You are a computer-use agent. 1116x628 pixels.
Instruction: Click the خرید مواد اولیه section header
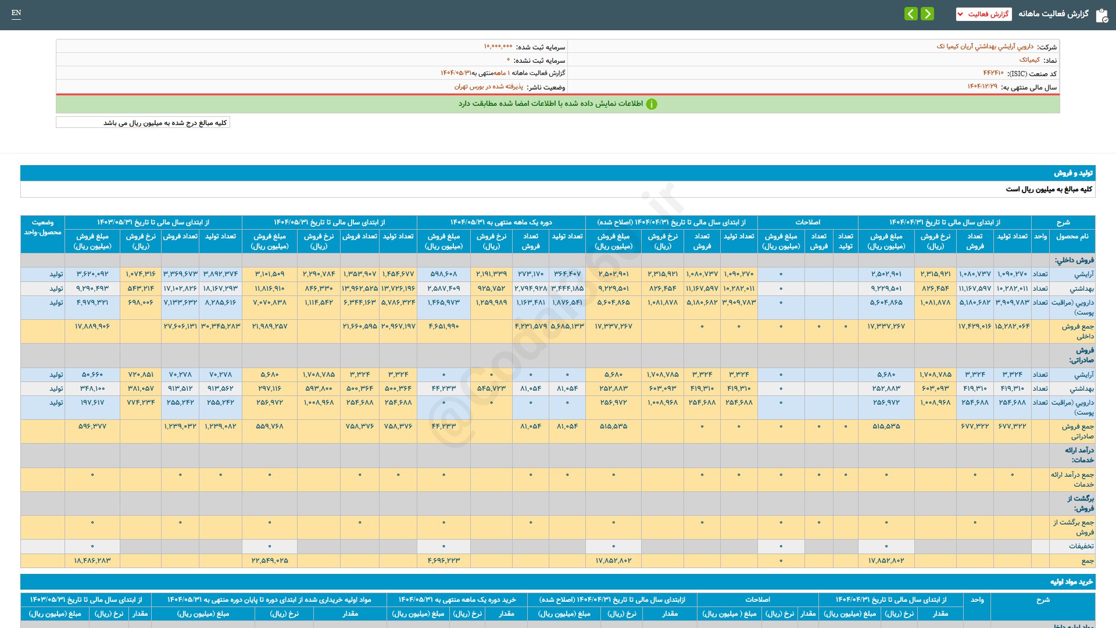coord(1071,581)
